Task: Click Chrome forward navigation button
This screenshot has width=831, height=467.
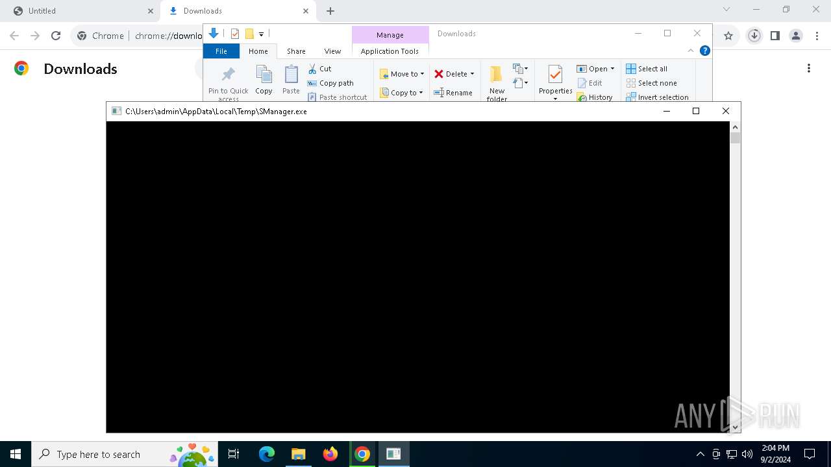Action: tap(35, 36)
